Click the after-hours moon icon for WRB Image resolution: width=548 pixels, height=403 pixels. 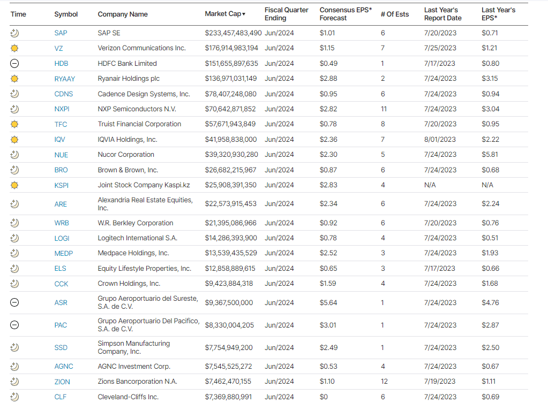coord(14,223)
